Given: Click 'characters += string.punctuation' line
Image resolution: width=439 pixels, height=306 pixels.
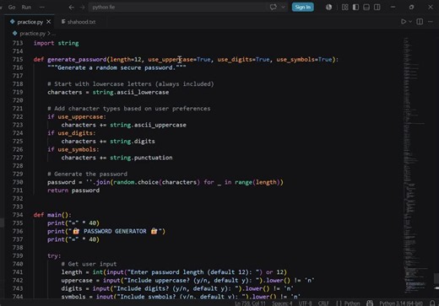Looking at the screenshot, I should [117, 158].
